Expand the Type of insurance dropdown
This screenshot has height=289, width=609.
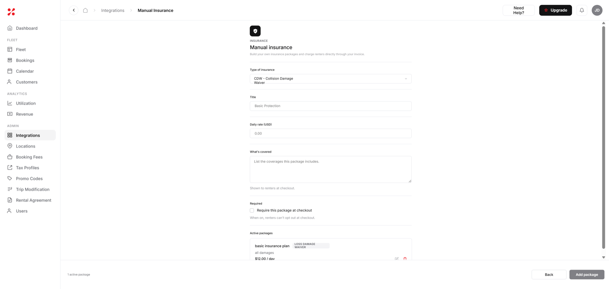330,79
